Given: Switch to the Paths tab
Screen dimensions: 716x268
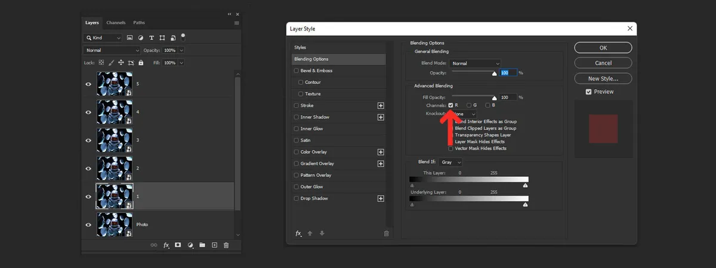Looking at the screenshot, I should [139, 23].
